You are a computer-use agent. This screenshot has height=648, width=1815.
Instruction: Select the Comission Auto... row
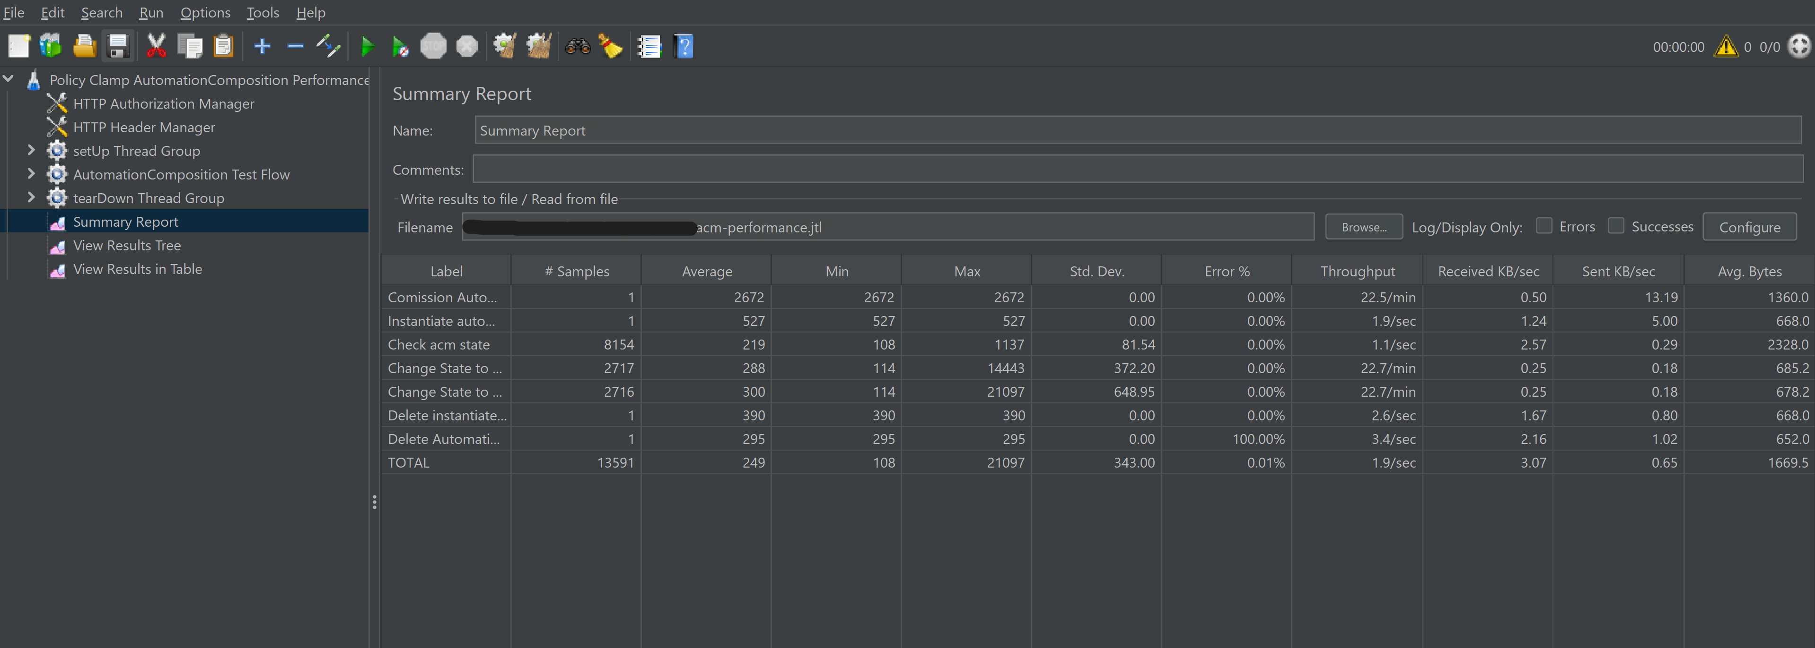1098,297
